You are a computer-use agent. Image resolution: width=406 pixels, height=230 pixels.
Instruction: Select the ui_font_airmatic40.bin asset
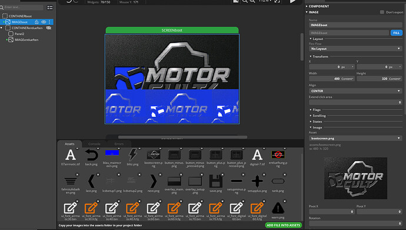click(112, 208)
